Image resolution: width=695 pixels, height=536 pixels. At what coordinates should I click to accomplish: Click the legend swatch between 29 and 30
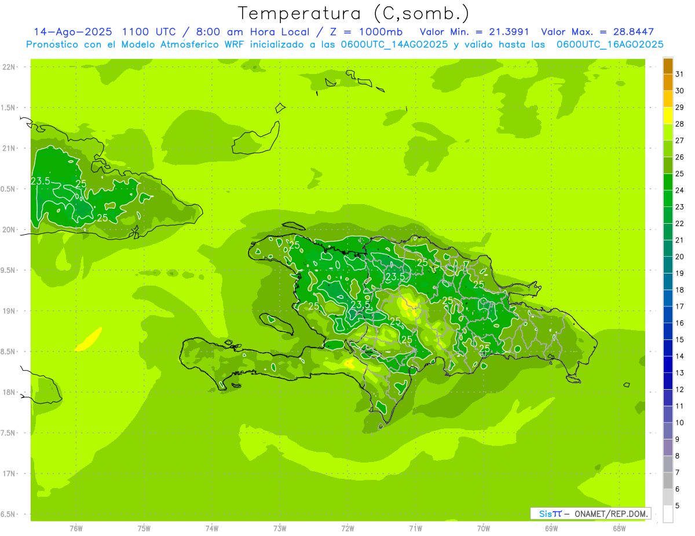[668, 99]
